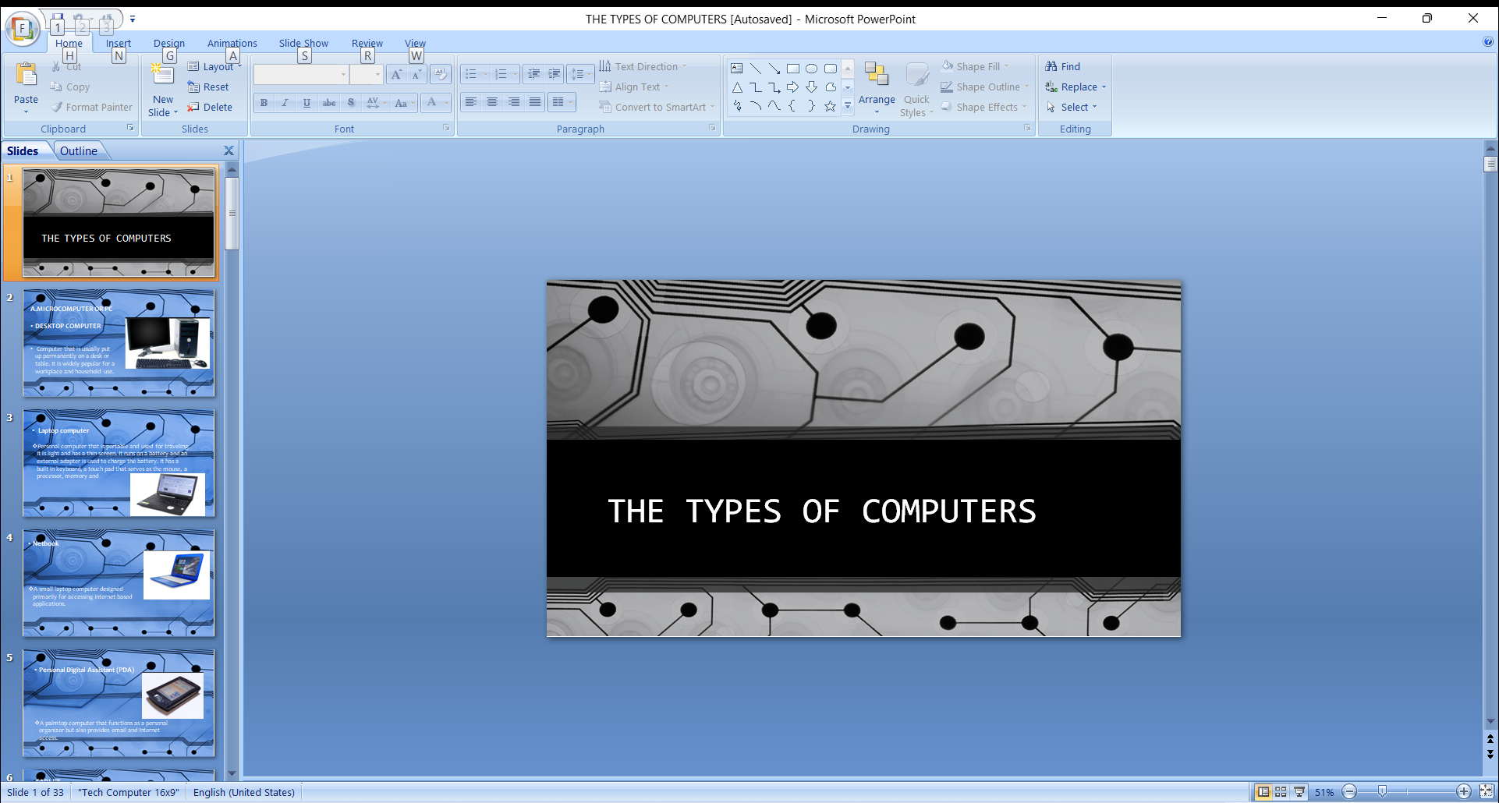Expand the Replace dropdown arrow
The height and width of the screenshot is (803, 1499).
pyautogui.click(x=1104, y=87)
